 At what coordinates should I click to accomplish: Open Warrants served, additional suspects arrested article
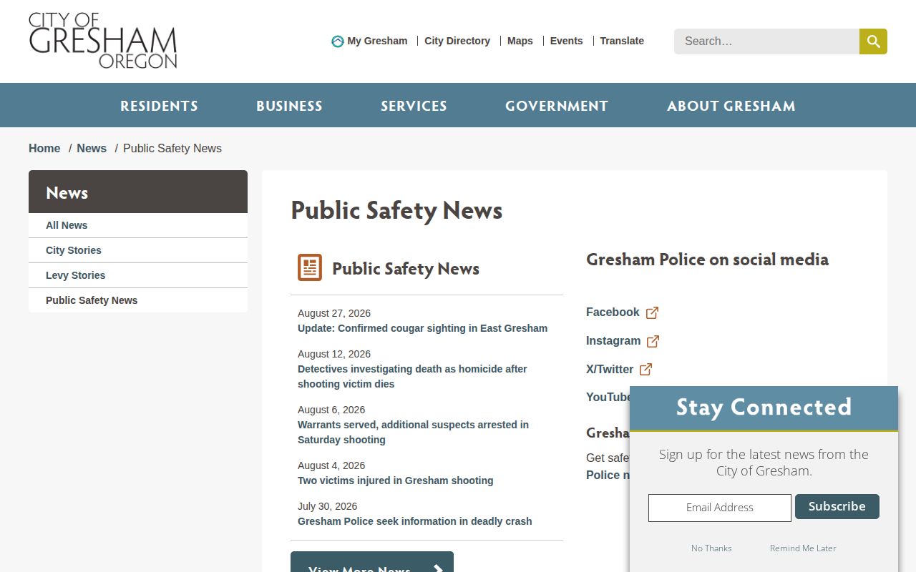click(413, 432)
